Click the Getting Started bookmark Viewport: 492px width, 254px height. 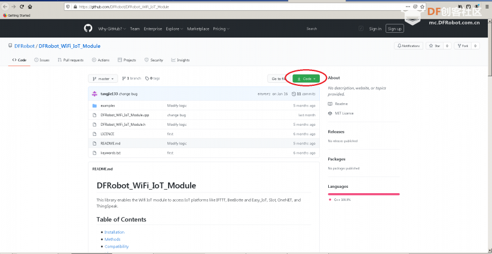pyautogui.click(x=17, y=16)
